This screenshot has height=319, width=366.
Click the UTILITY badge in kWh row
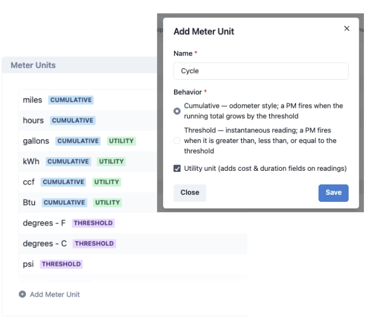pos(111,161)
